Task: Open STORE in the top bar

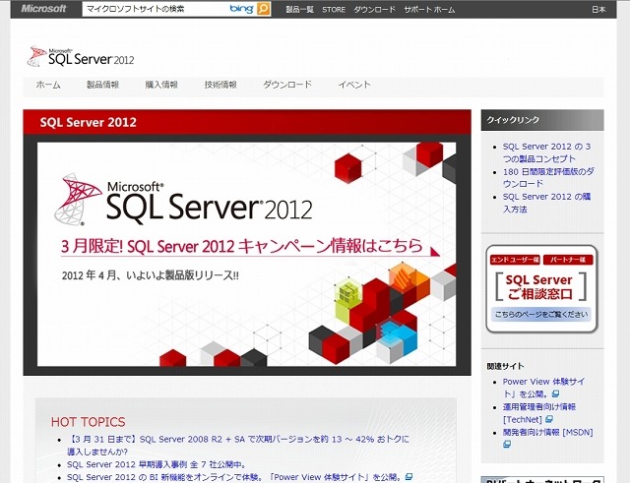Action: click(x=334, y=9)
